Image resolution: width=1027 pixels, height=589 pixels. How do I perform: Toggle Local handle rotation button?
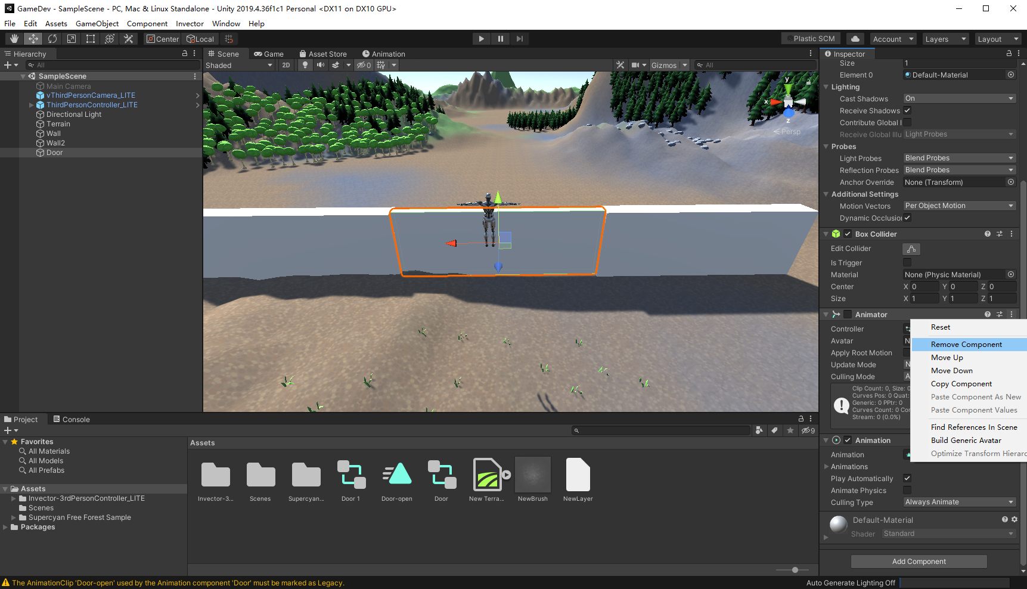point(200,39)
